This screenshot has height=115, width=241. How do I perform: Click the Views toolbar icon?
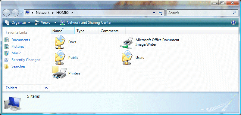coord(37,23)
